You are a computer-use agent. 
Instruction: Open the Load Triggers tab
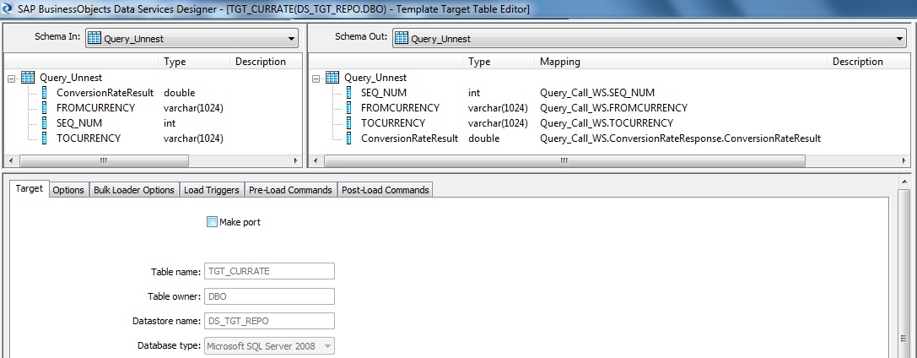211,189
